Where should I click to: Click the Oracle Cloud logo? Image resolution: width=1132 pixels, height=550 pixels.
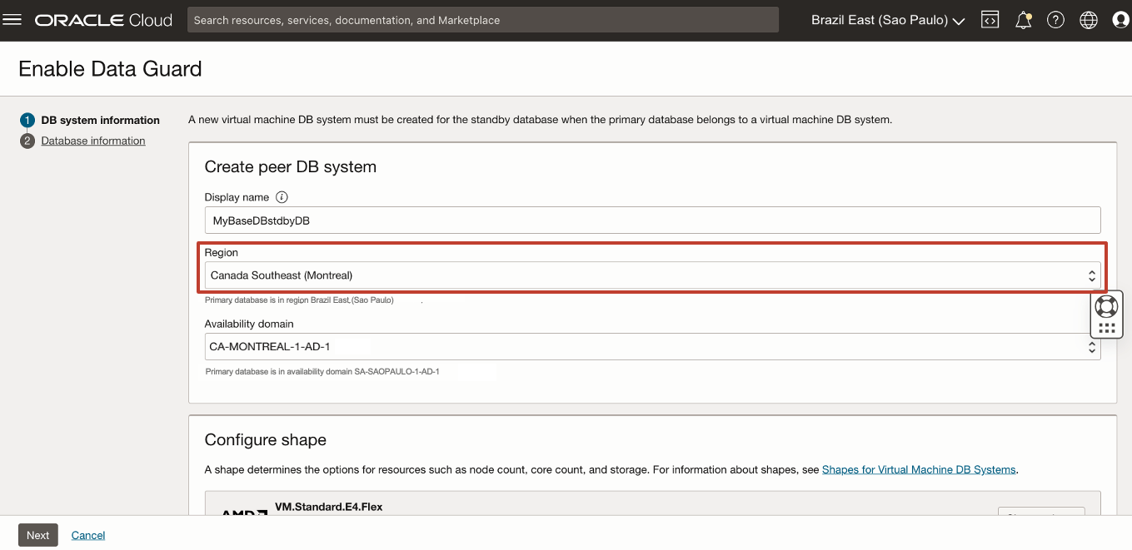[102, 19]
